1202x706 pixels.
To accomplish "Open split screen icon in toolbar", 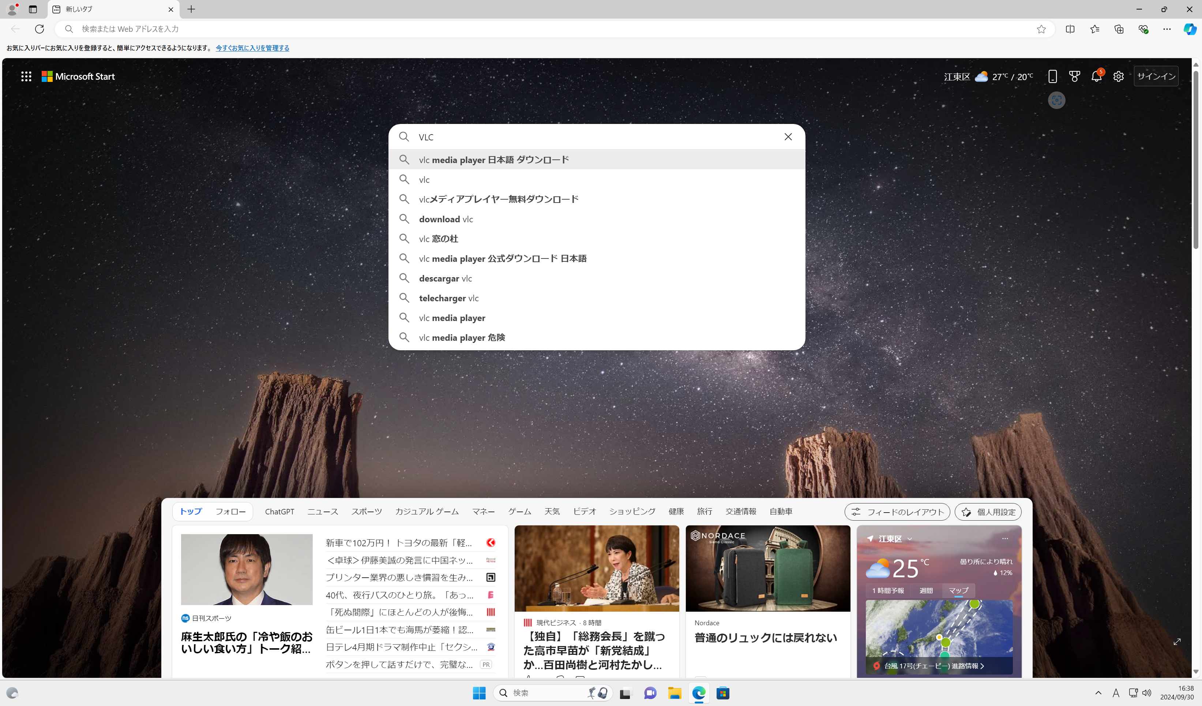I will [x=1070, y=29].
